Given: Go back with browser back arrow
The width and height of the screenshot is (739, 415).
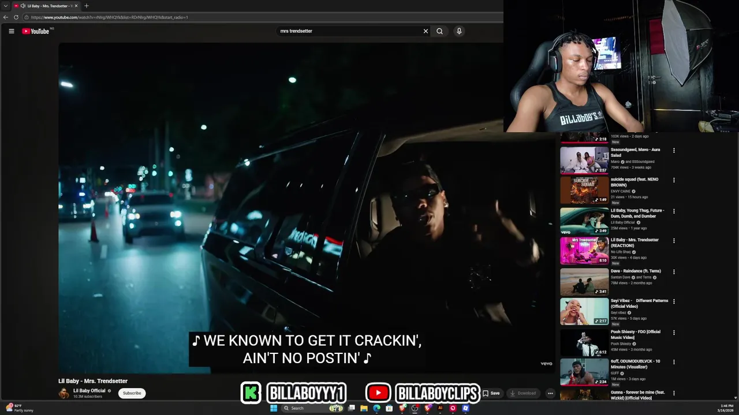Looking at the screenshot, I should (x=6, y=17).
